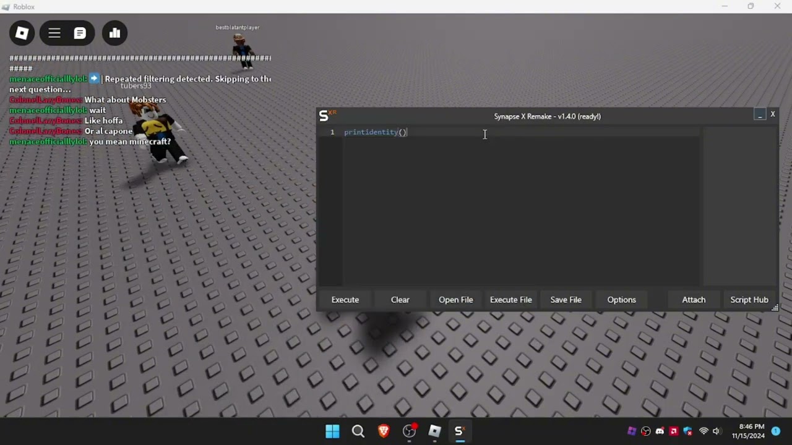Close the Synapse X Remake window
Image resolution: width=792 pixels, height=445 pixels.
(x=772, y=114)
